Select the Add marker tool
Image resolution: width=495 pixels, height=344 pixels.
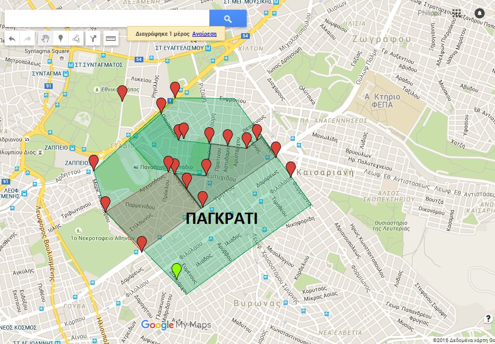[x=60, y=38]
